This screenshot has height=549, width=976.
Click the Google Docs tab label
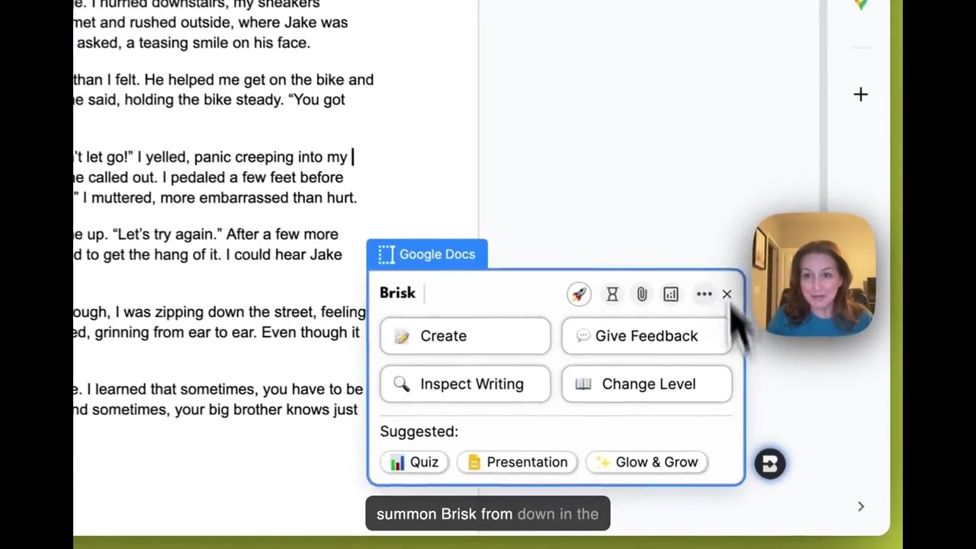(x=437, y=255)
